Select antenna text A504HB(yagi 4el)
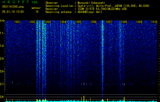The width and height of the screenshot is (160, 102). point(90,12)
